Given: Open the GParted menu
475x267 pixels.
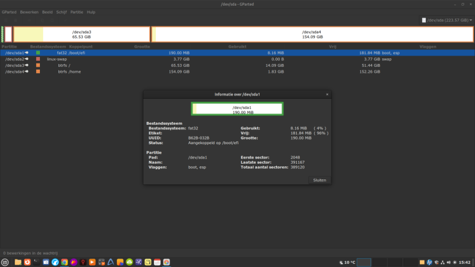Looking at the screenshot, I should click(9, 12).
